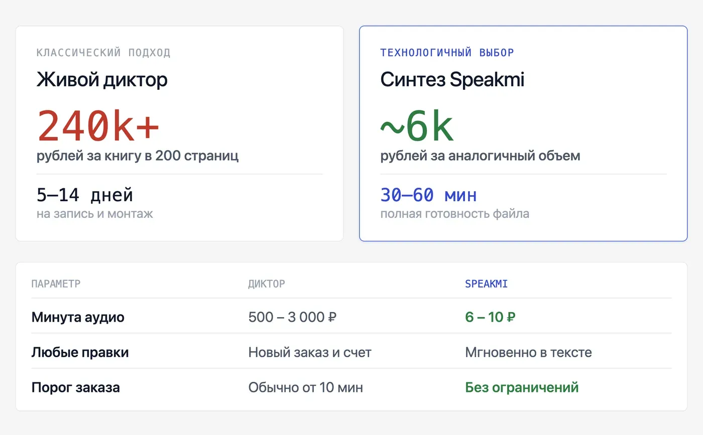703x435 pixels.
Task: Click the 'Любые правки' row label
Action: [80, 352]
